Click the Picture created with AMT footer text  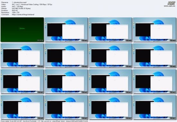[44, 121]
